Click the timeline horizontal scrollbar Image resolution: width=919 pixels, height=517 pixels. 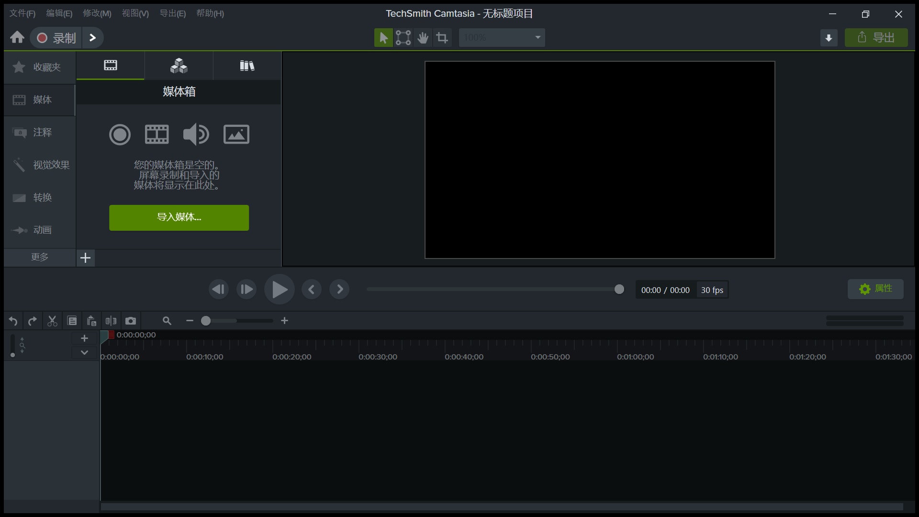(x=502, y=506)
